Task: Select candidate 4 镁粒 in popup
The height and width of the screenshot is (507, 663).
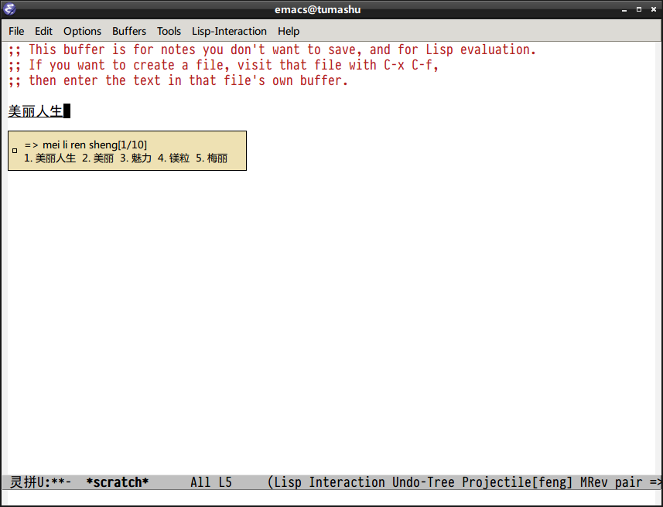Action: click(x=173, y=158)
